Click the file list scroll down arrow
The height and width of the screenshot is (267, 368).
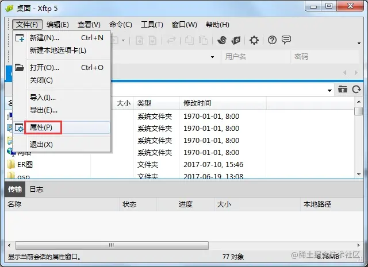[x=359, y=174]
